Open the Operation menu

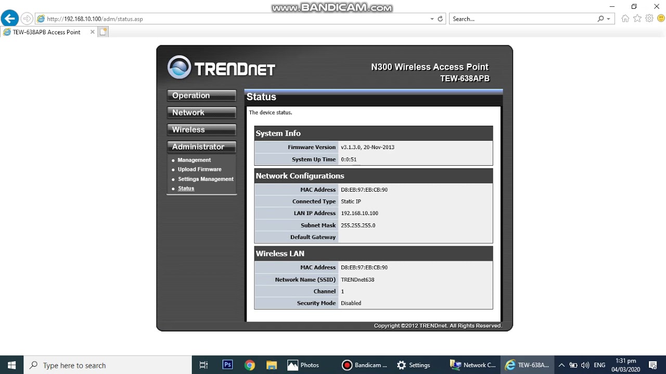202,96
